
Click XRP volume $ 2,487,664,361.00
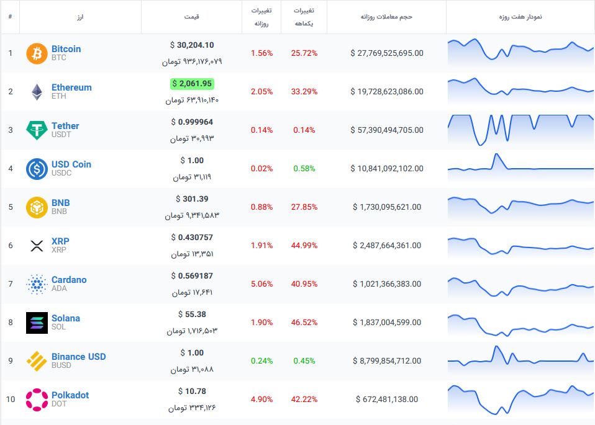pyautogui.click(x=387, y=246)
